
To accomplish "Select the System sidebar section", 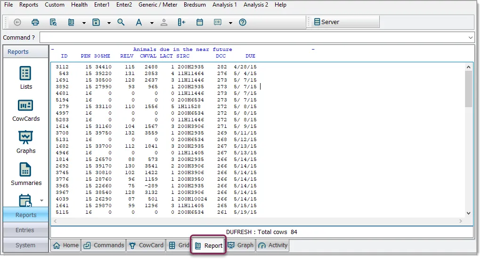I will (x=26, y=245).
